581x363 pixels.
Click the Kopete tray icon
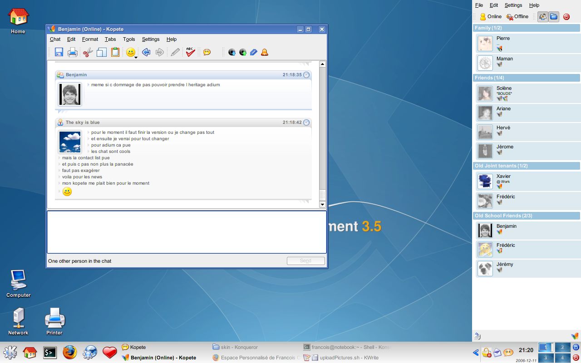click(508, 353)
